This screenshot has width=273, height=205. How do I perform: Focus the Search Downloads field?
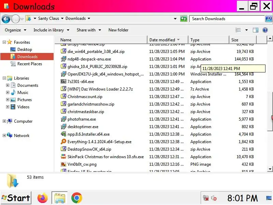click(x=227, y=19)
